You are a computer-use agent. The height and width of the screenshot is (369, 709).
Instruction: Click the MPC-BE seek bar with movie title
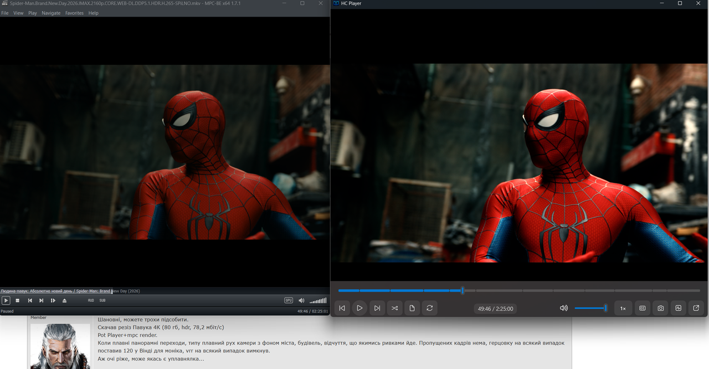pyautogui.click(x=165, y=291)
